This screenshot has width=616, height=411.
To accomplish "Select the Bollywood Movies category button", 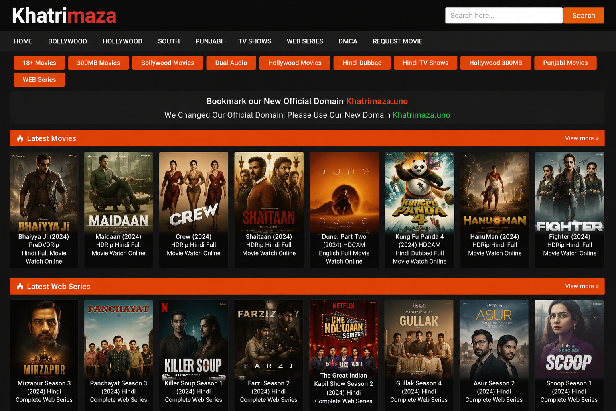I will point(168,63).
